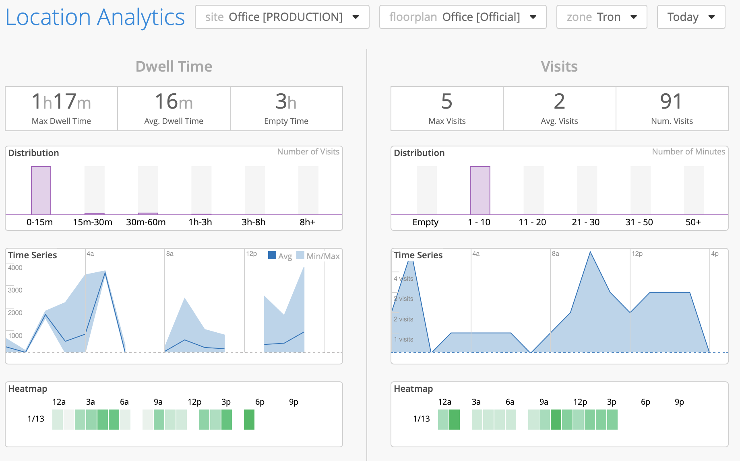This screenshot has width=740, height=461.
Task: Open the zone Tron selector
Action: pyautogui.click(x=602, y=17)
